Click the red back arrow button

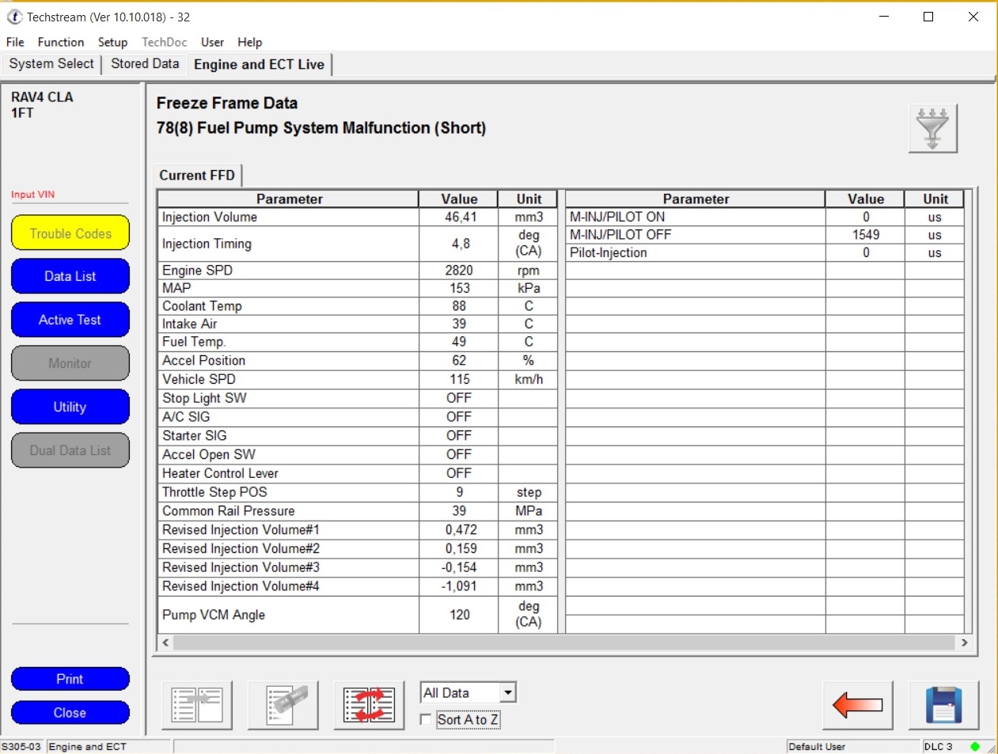[857, 704]
